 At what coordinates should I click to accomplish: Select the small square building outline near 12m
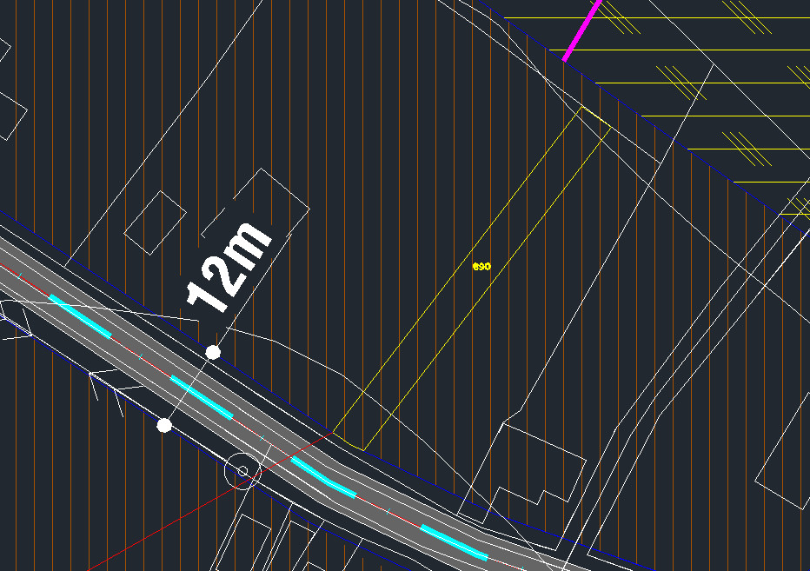click(156, 222)
